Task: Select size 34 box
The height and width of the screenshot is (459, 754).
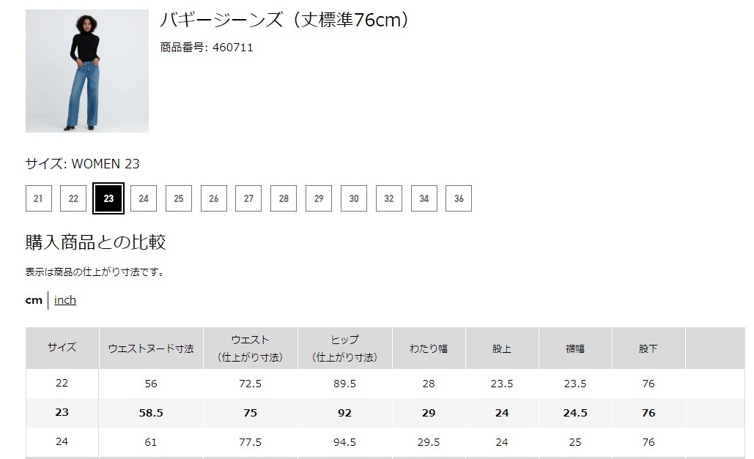Action: 424,198
